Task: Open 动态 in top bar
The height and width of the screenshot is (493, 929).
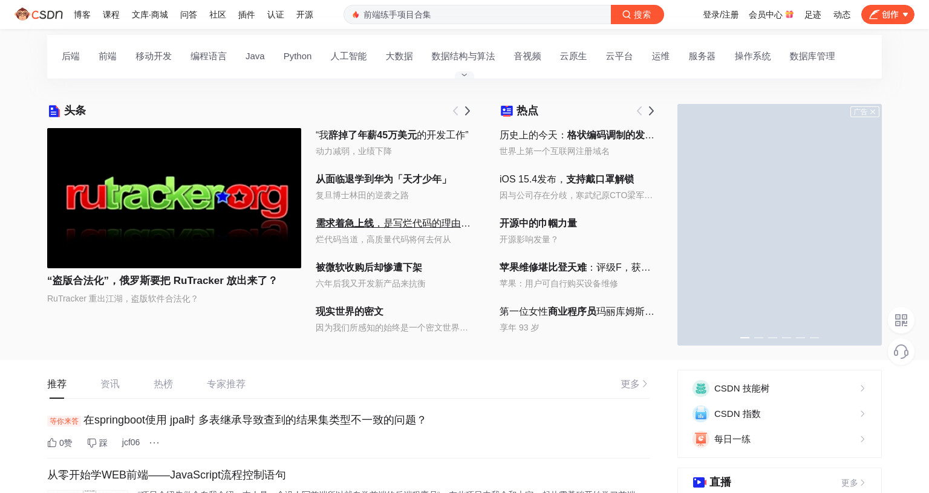Action: point(842,14)
